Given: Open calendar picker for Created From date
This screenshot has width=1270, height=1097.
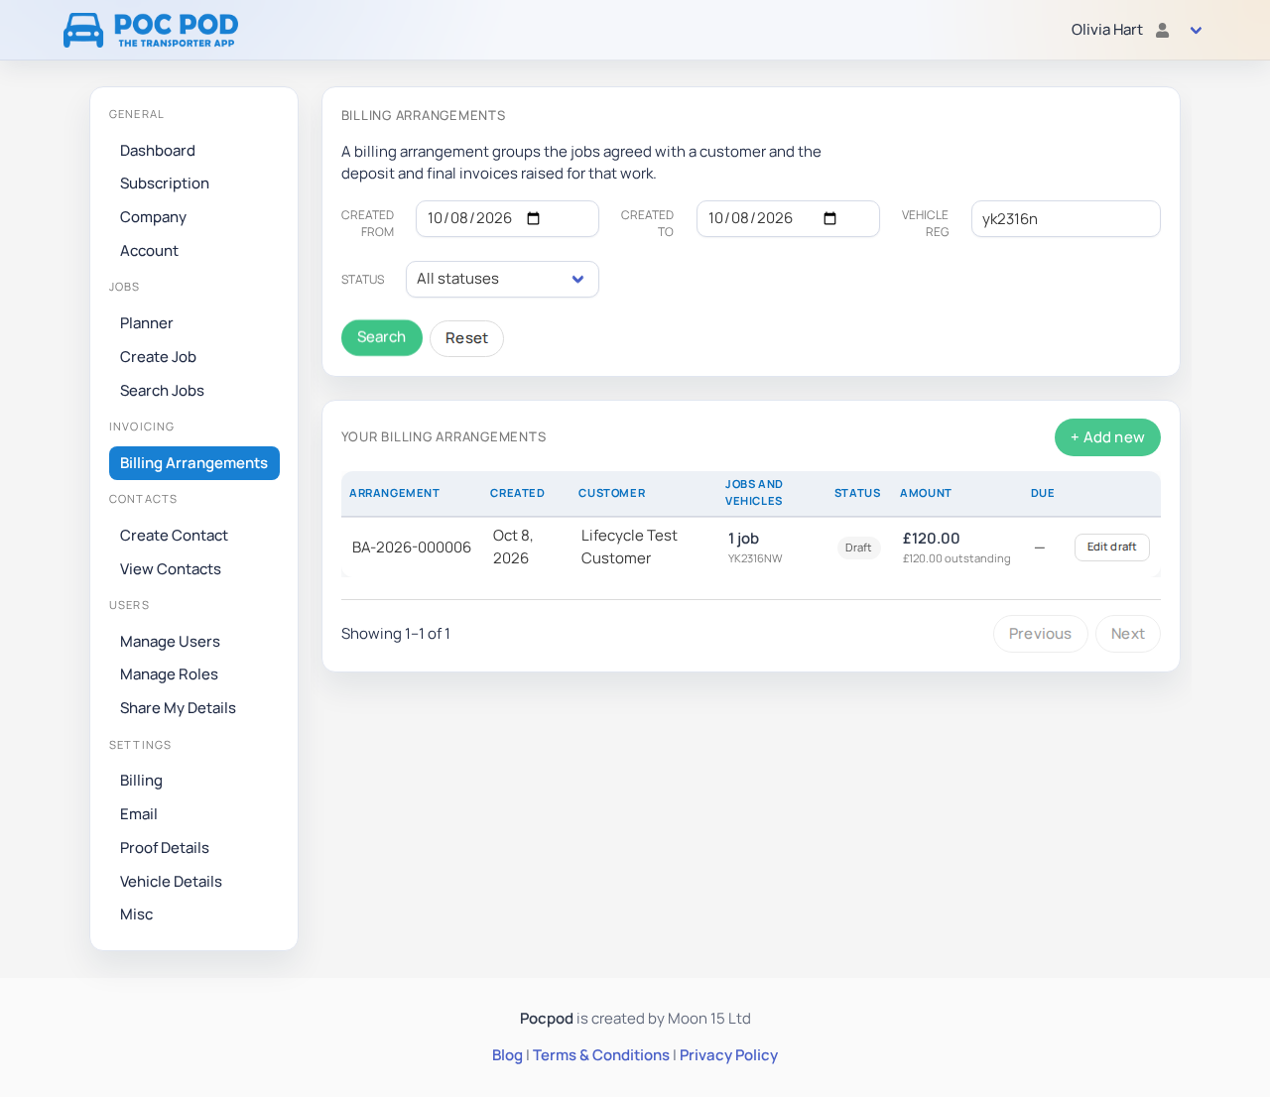Looking at the screenshot, I should point(533,218).
